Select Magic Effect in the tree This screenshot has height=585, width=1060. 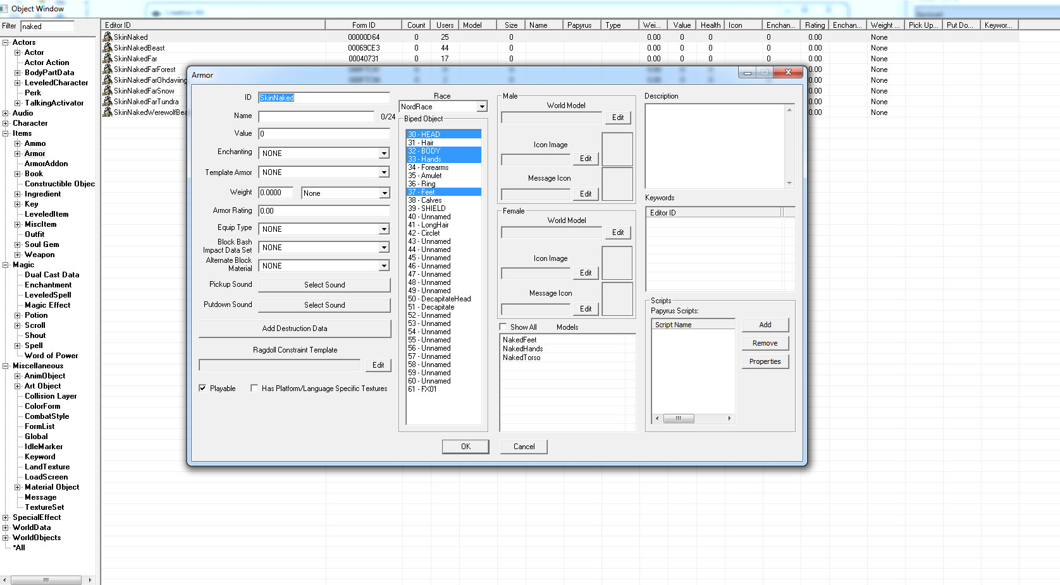tap(47, 305)
